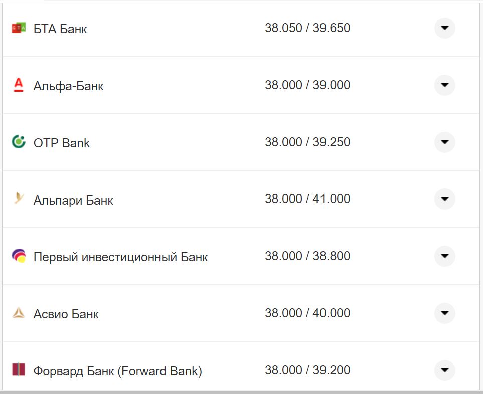Click the 38.000 / 41.000 rate value
The height and width of the screenshot is (394, 483).
tap(307, 199)
